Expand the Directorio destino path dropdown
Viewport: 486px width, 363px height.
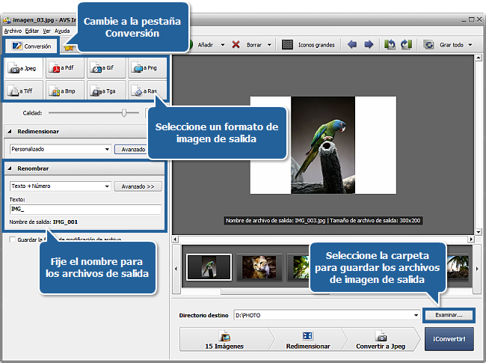(x=415, y=315)
